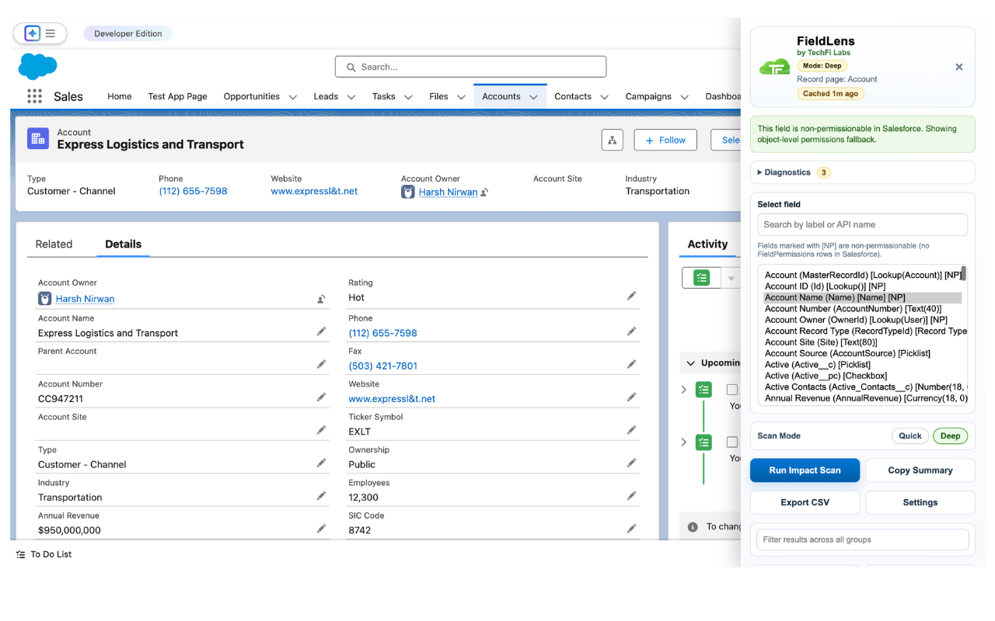
Task: Select Annual Revenue (AnnualRevenue) in field list
Action: point(862,398)
